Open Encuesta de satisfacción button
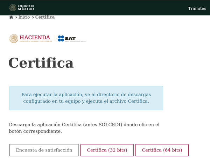The width and height of the screenshot is (210, 162). pyautogui.click(x=44, y=150)
